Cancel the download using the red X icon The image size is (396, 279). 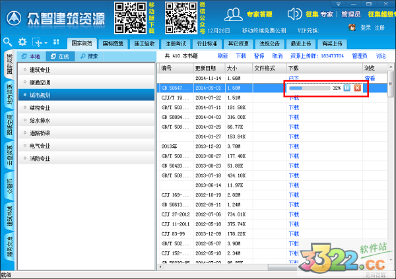pyautogui.click(x=357, y=88)
